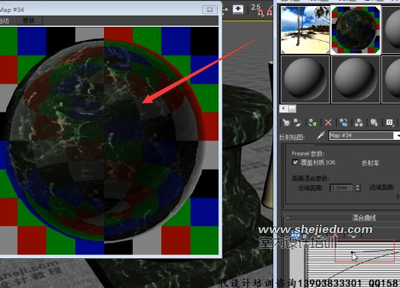Click the Get Material icon

point(286,123)
